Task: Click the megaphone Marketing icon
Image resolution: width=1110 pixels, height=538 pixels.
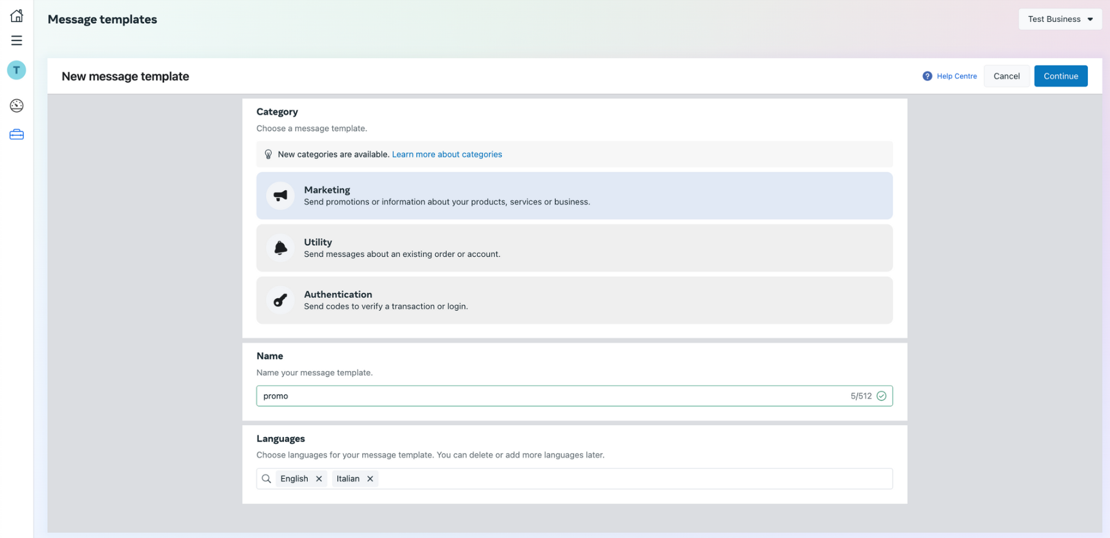Action: click(x=280, y=196)
